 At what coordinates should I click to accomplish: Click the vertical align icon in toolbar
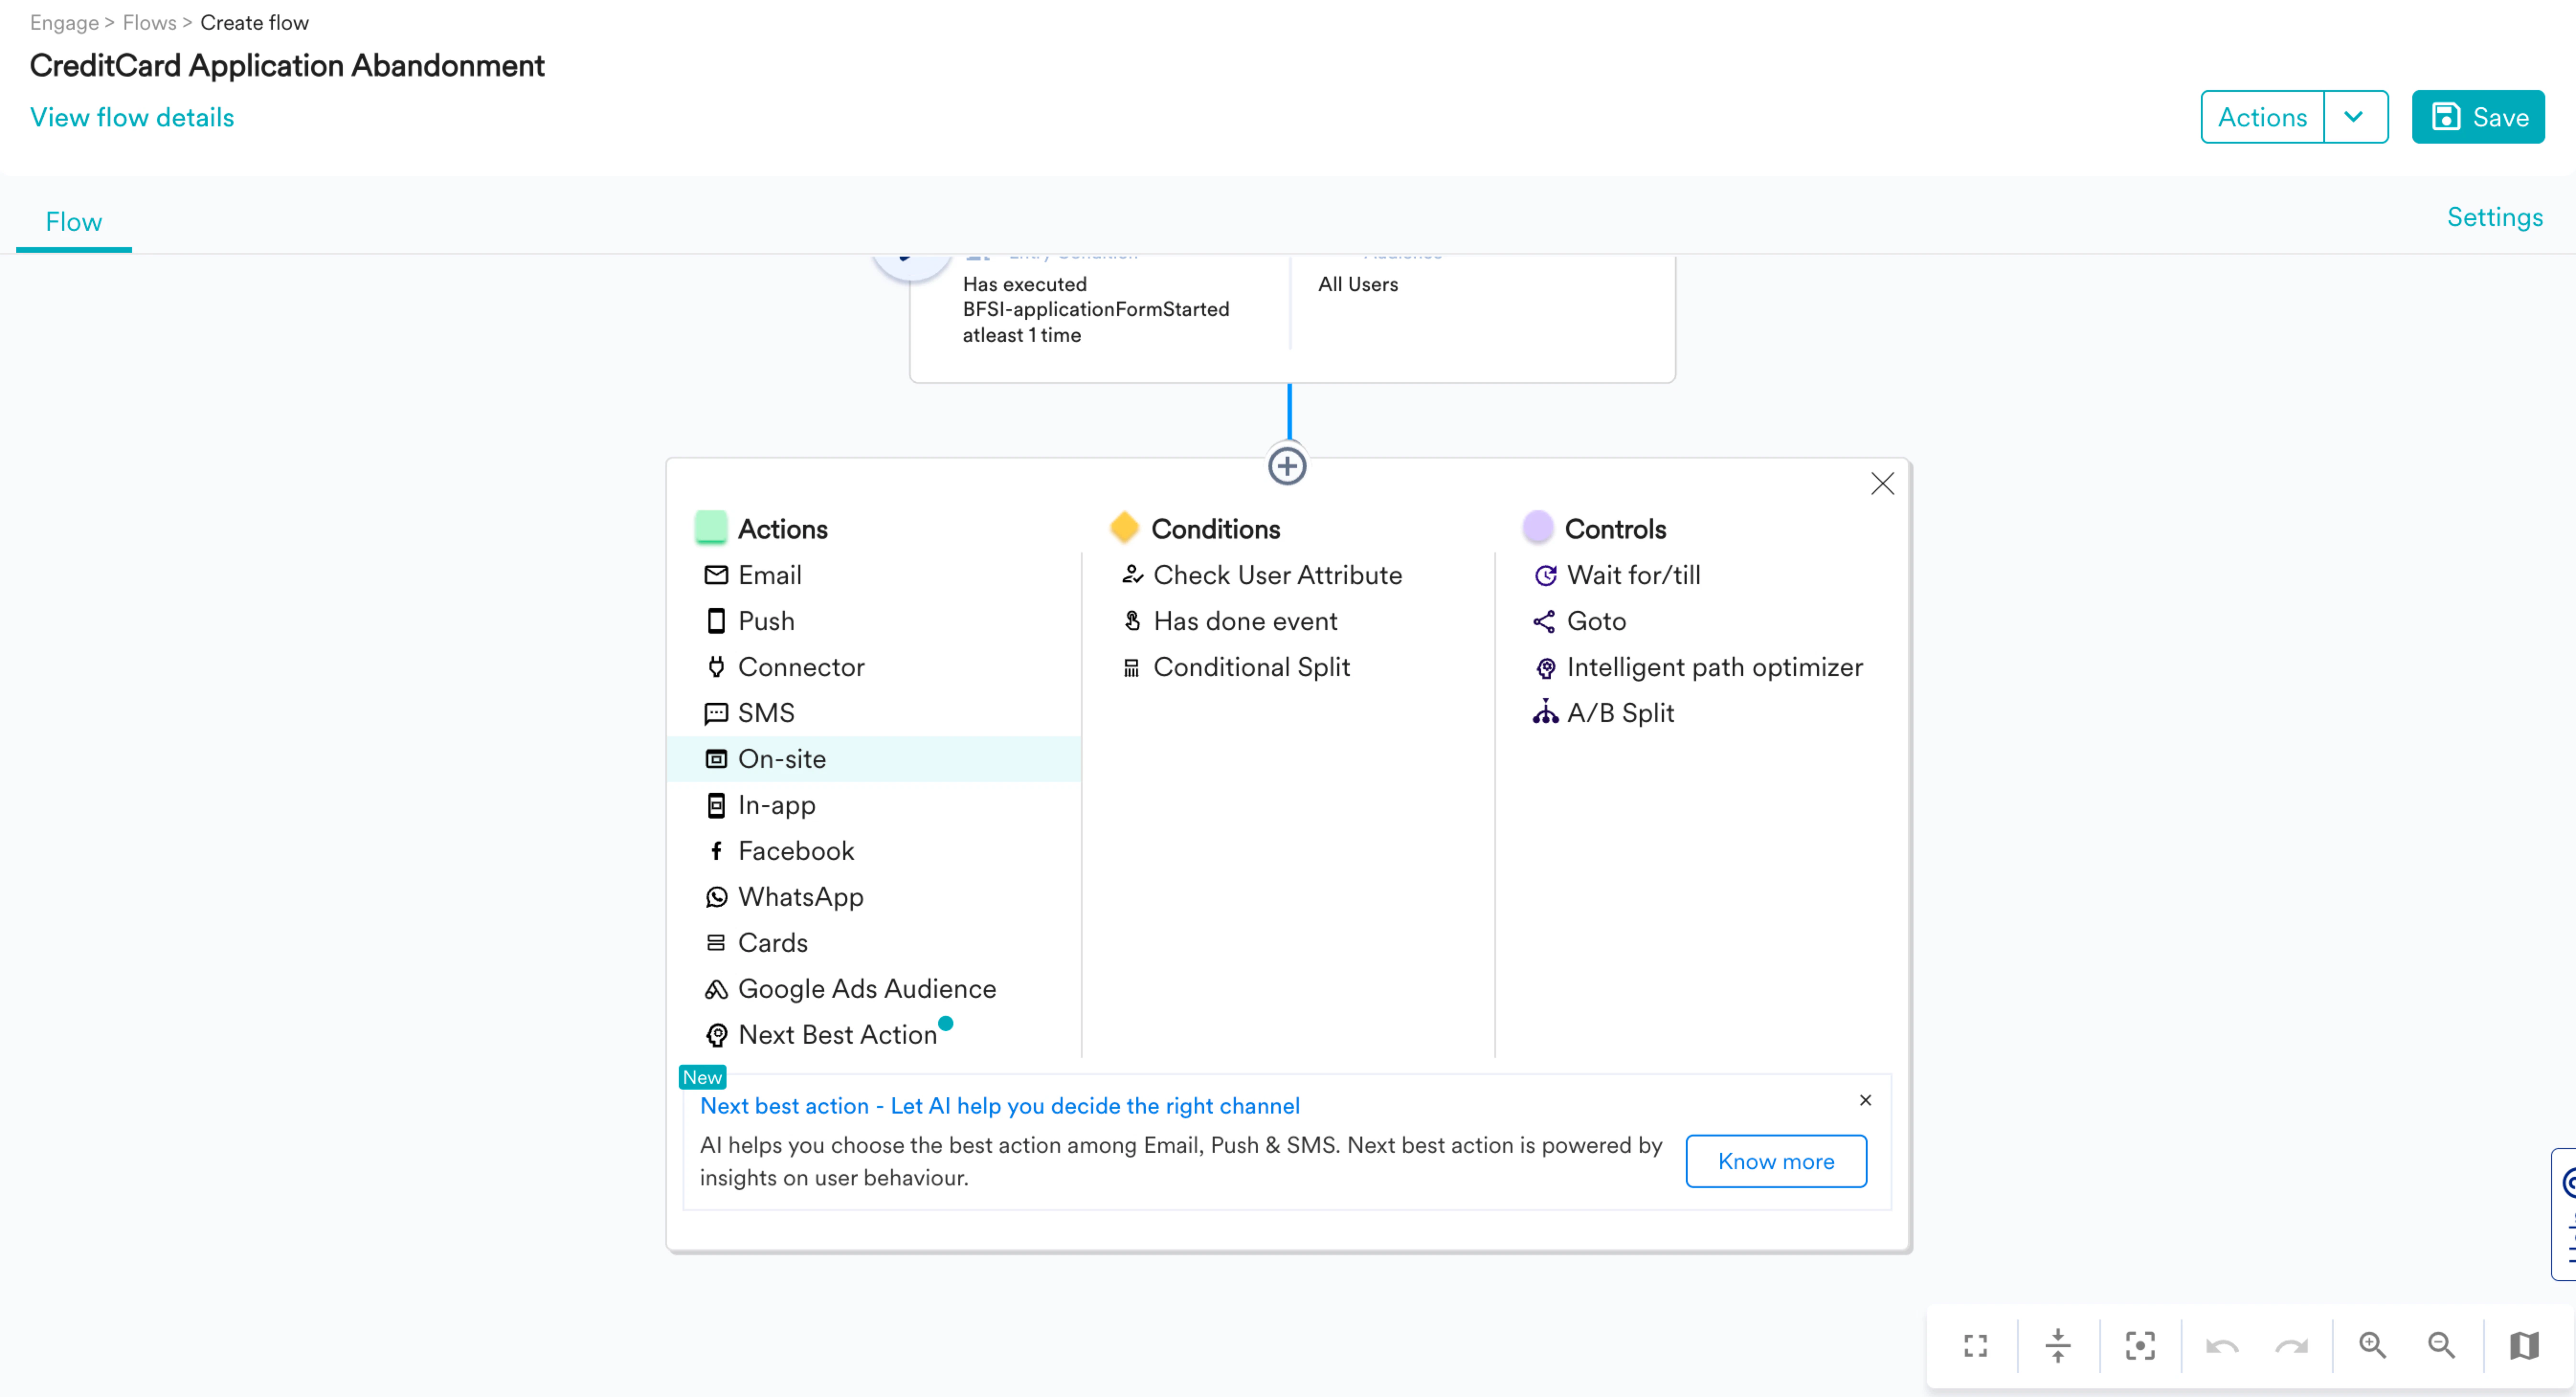point(2058,1345)
